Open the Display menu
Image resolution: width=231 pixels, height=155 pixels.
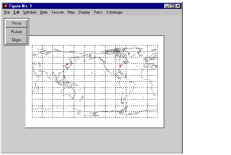tap(84, 12)
